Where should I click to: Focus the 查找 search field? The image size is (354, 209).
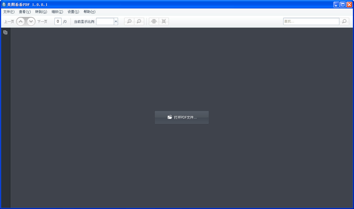pyautogui.click(x=311, y=21)
